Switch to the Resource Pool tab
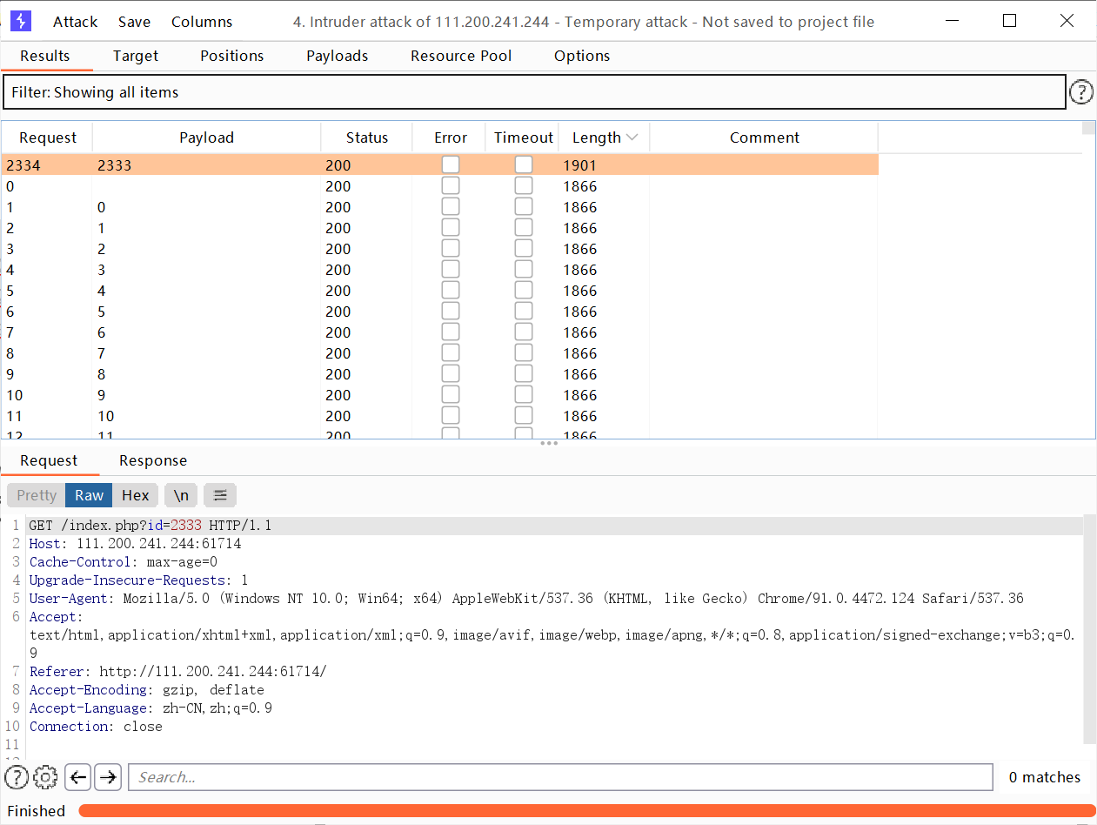The width and height of the screenshot is (1097, 825). [461, 56]
